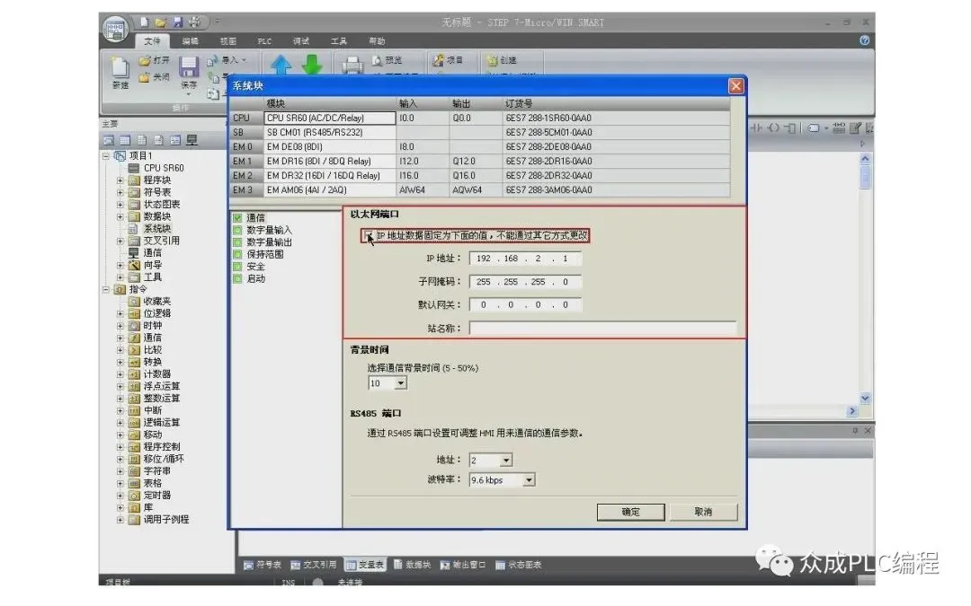Screen dimensions: 971x606
Task: Open the PLC ribbon tab
Action: coord(264,40)
